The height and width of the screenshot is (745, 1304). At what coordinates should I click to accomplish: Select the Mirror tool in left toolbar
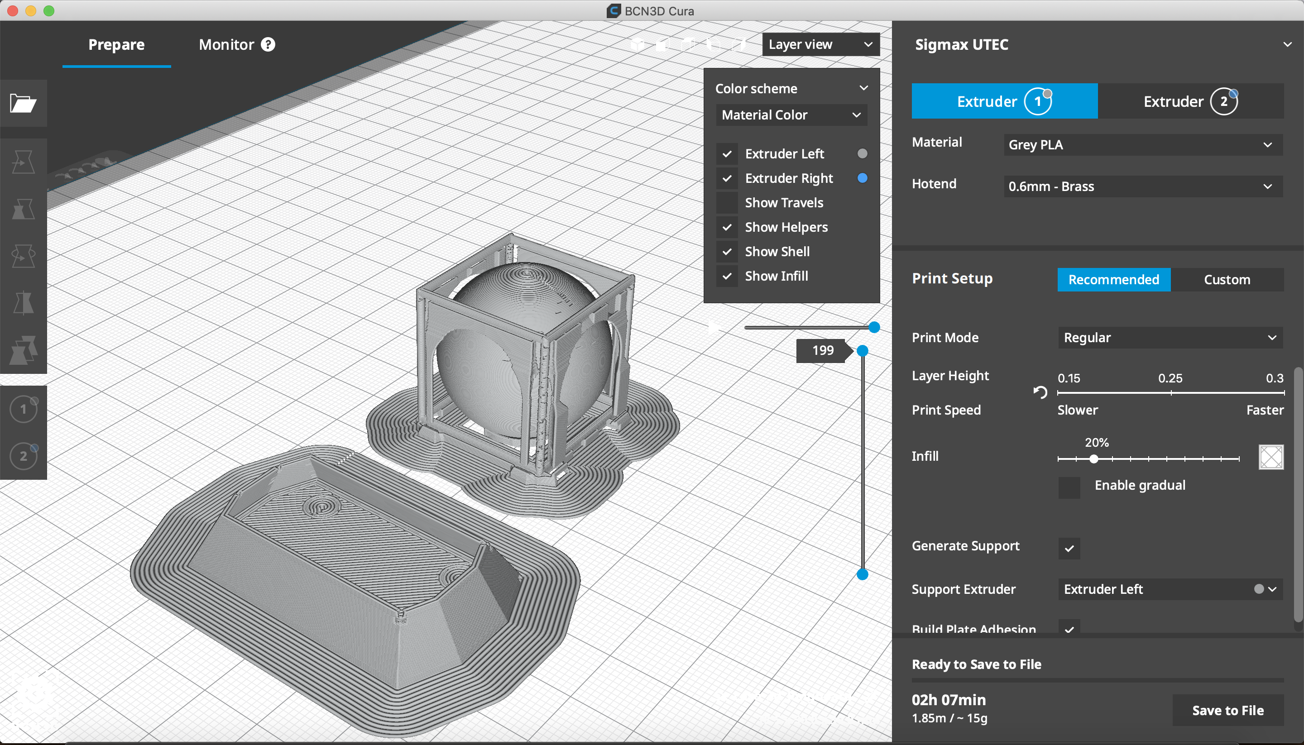tap(23, 303)
